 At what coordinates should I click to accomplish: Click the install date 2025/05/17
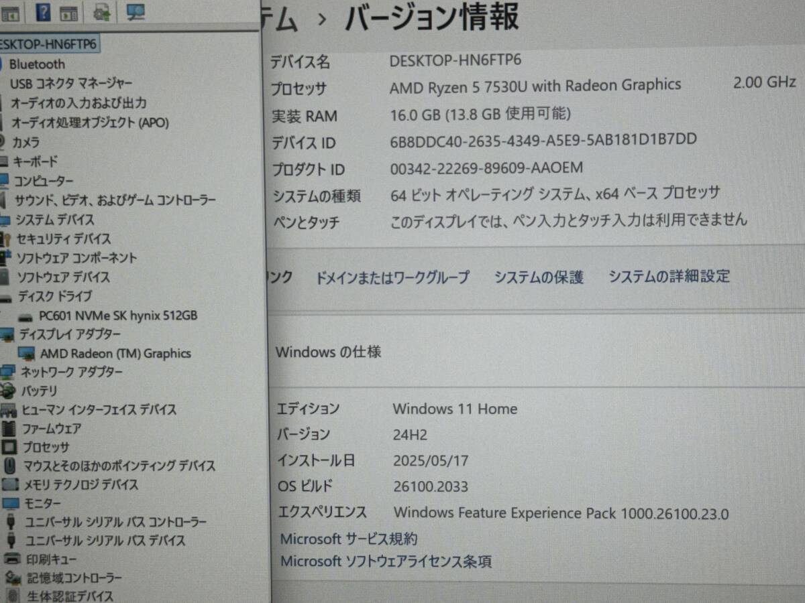[431, 461]
